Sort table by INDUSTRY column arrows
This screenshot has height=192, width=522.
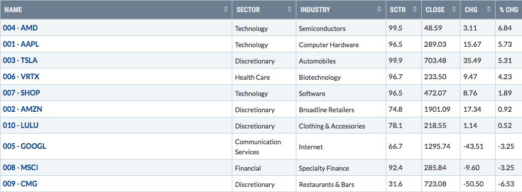click(379, 10)
